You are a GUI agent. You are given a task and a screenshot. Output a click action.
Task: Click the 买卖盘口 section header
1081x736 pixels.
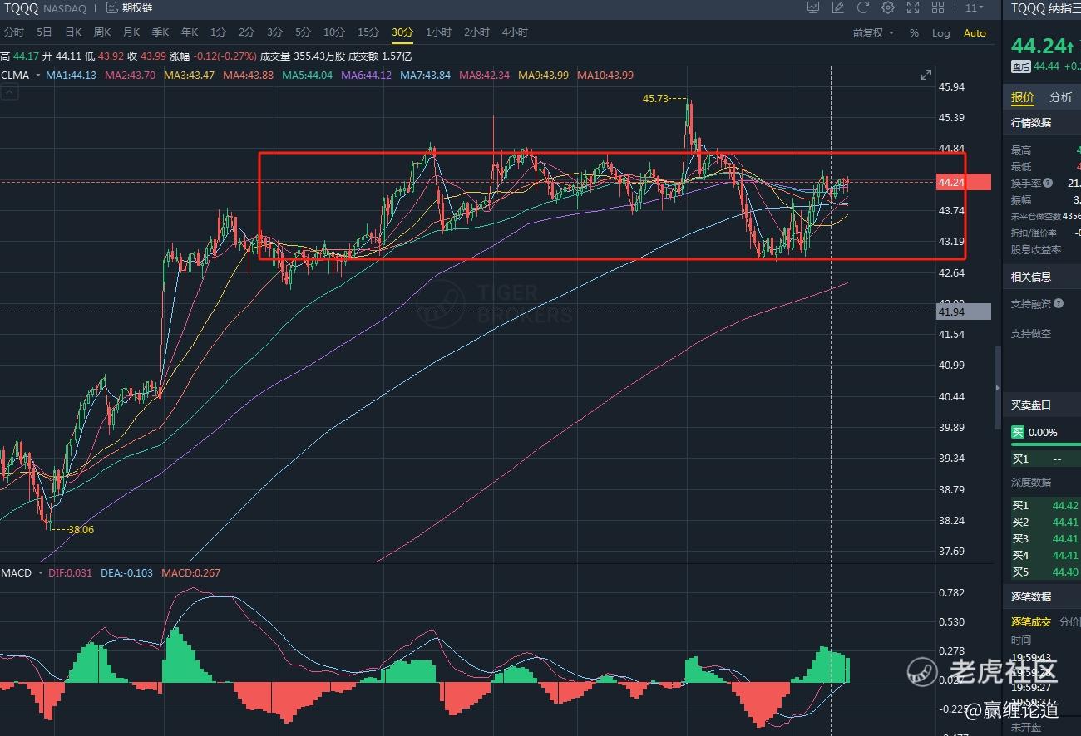click(x=1031, y=405)
